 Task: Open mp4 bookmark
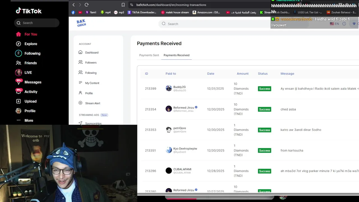click(x=105, y=12)
